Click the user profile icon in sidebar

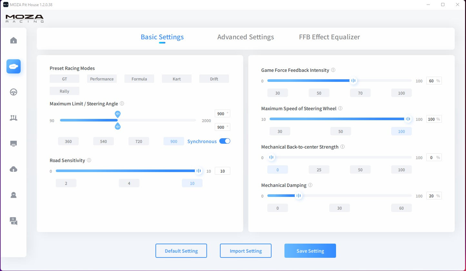click(x=14, y=195)
